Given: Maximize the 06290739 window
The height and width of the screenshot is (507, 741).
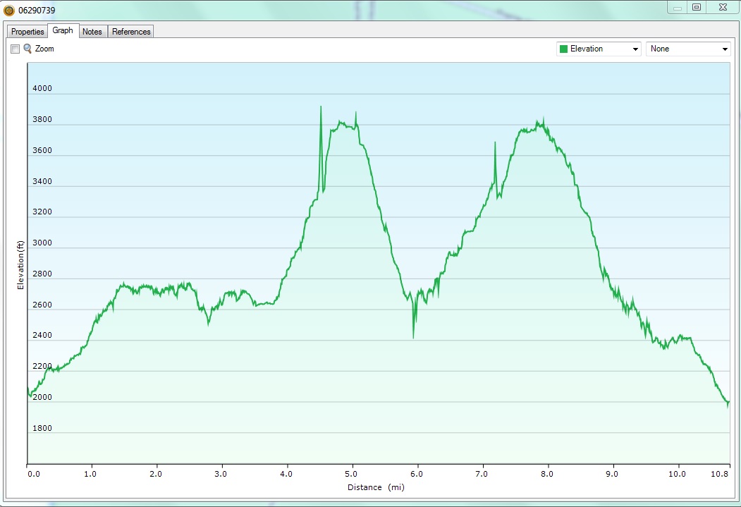Looking at the screenshot, I should click(x=697, y=8).
